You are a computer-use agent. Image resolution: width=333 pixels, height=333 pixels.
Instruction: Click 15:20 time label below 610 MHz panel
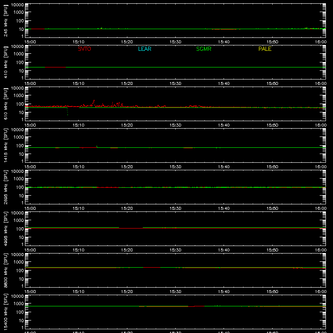coord(127,125)
